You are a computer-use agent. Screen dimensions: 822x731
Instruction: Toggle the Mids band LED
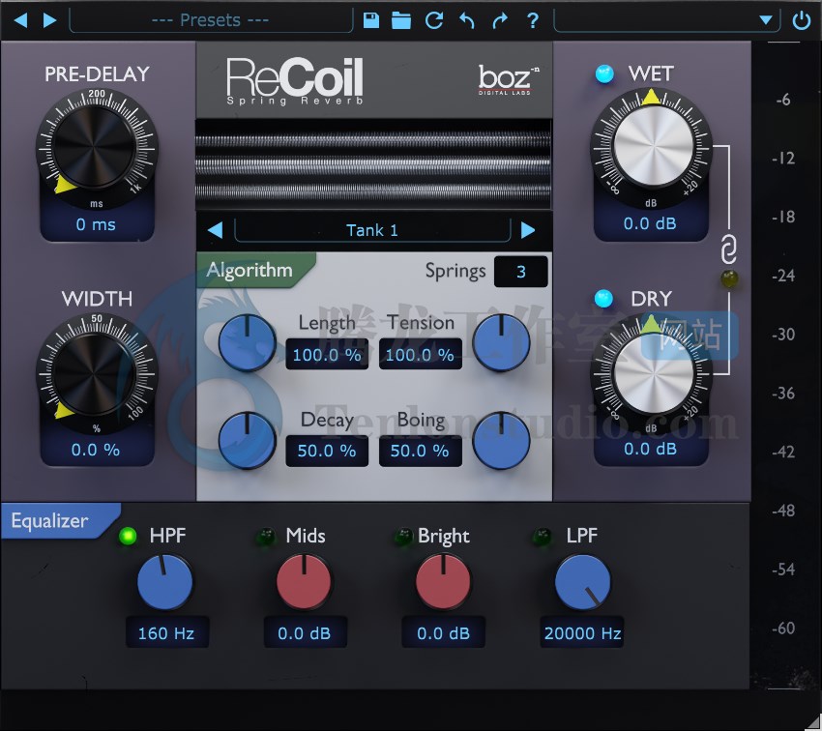pos(266,536)
